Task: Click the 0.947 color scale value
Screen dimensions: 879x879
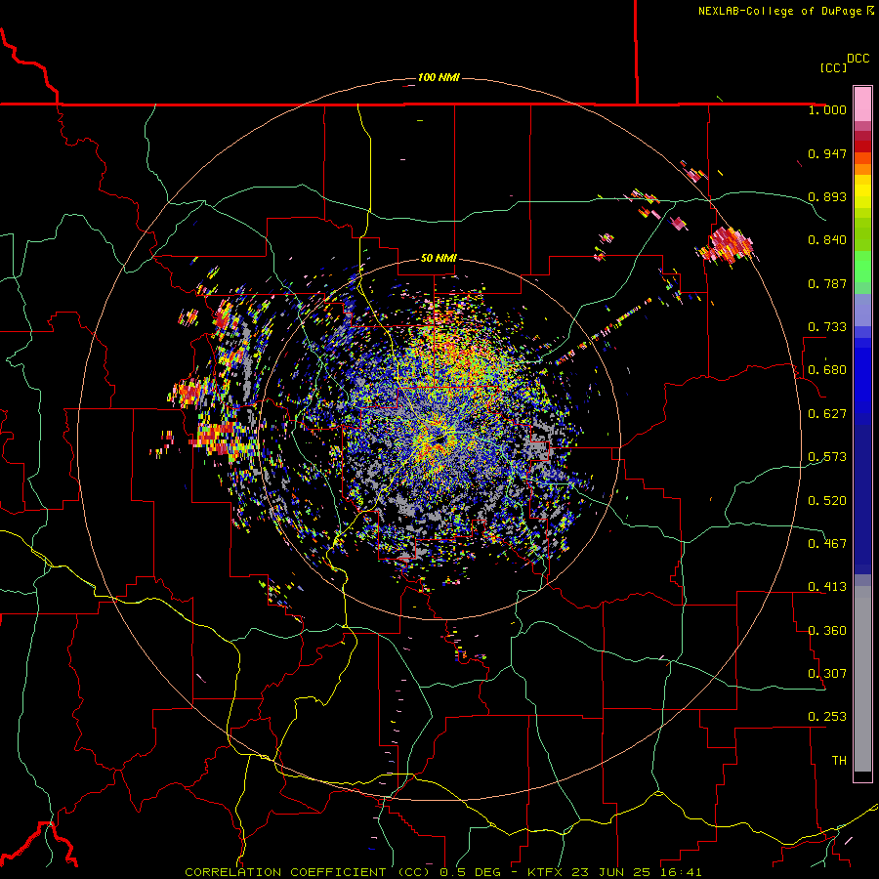Action: (x=827, y=153)
